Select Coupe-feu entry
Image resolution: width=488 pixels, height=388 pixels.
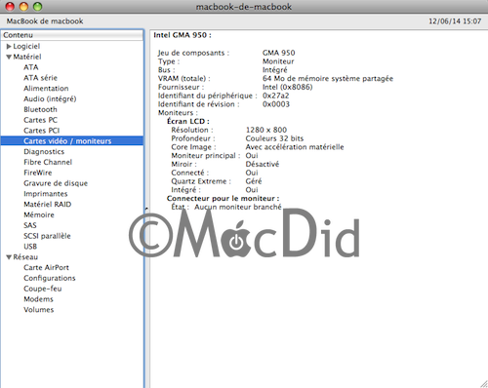click(43, 289)
